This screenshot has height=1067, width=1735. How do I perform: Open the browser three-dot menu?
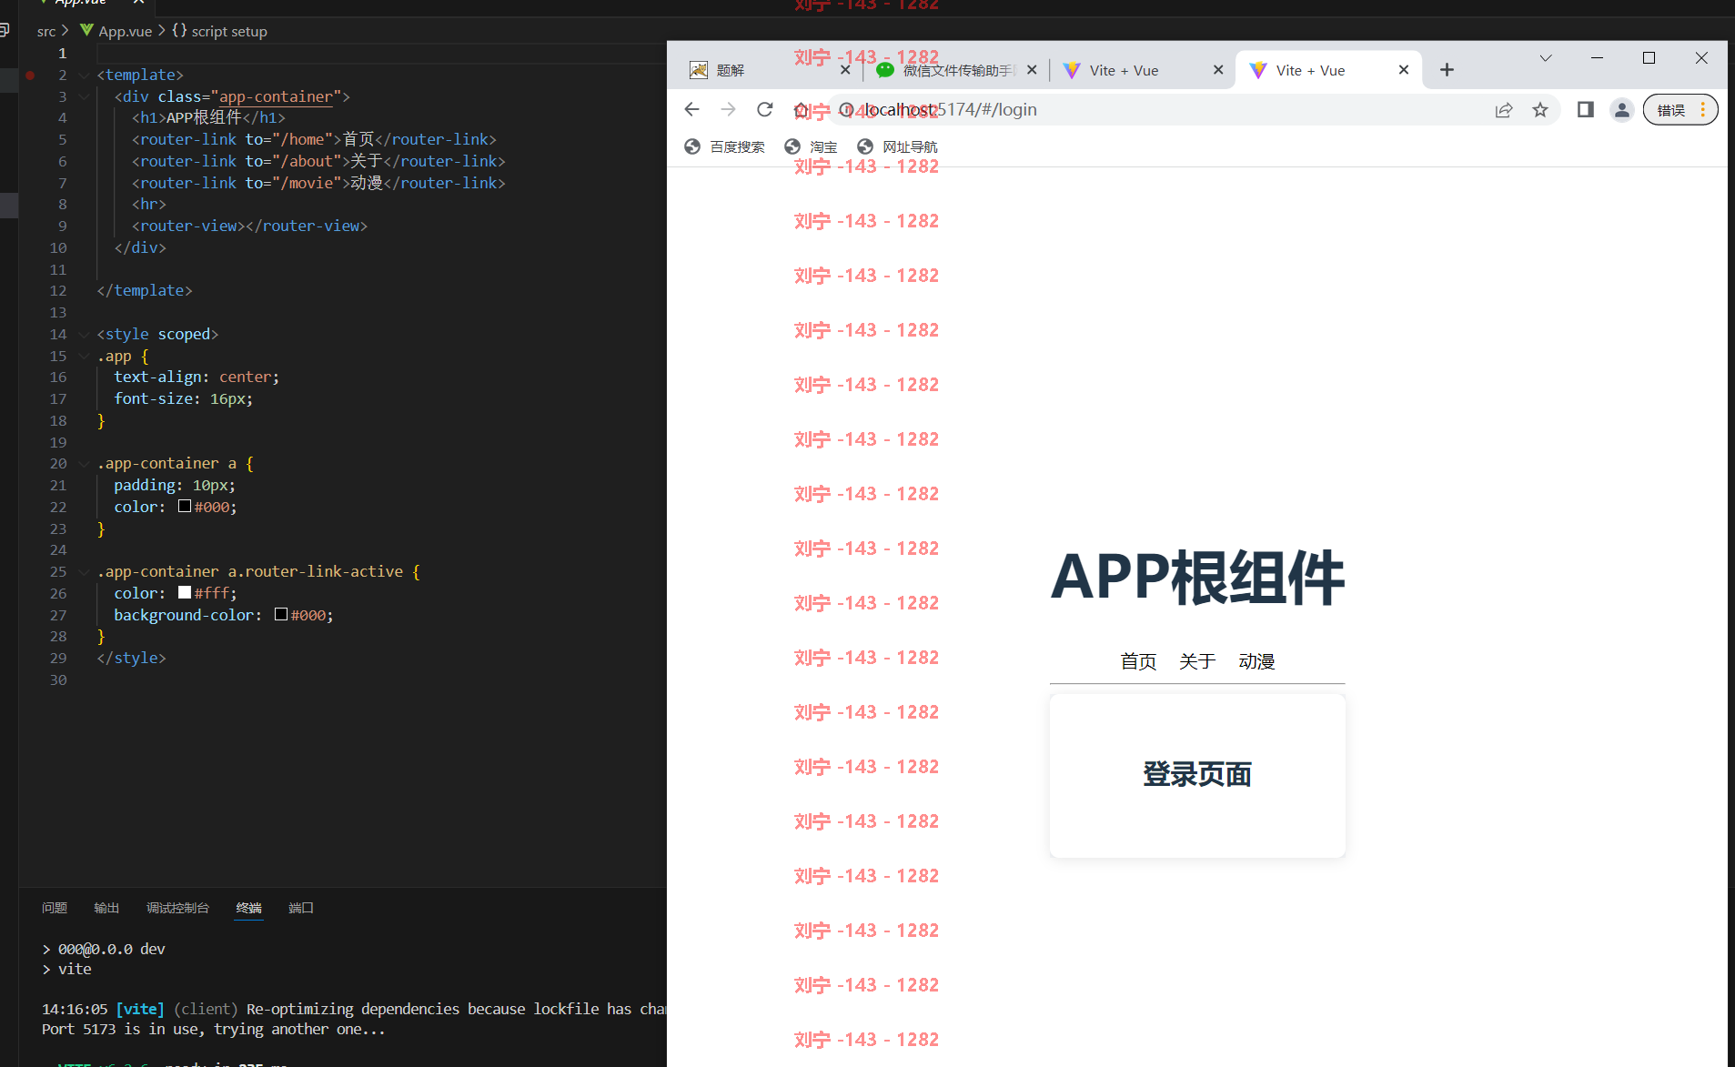(x=1702, y=110)
